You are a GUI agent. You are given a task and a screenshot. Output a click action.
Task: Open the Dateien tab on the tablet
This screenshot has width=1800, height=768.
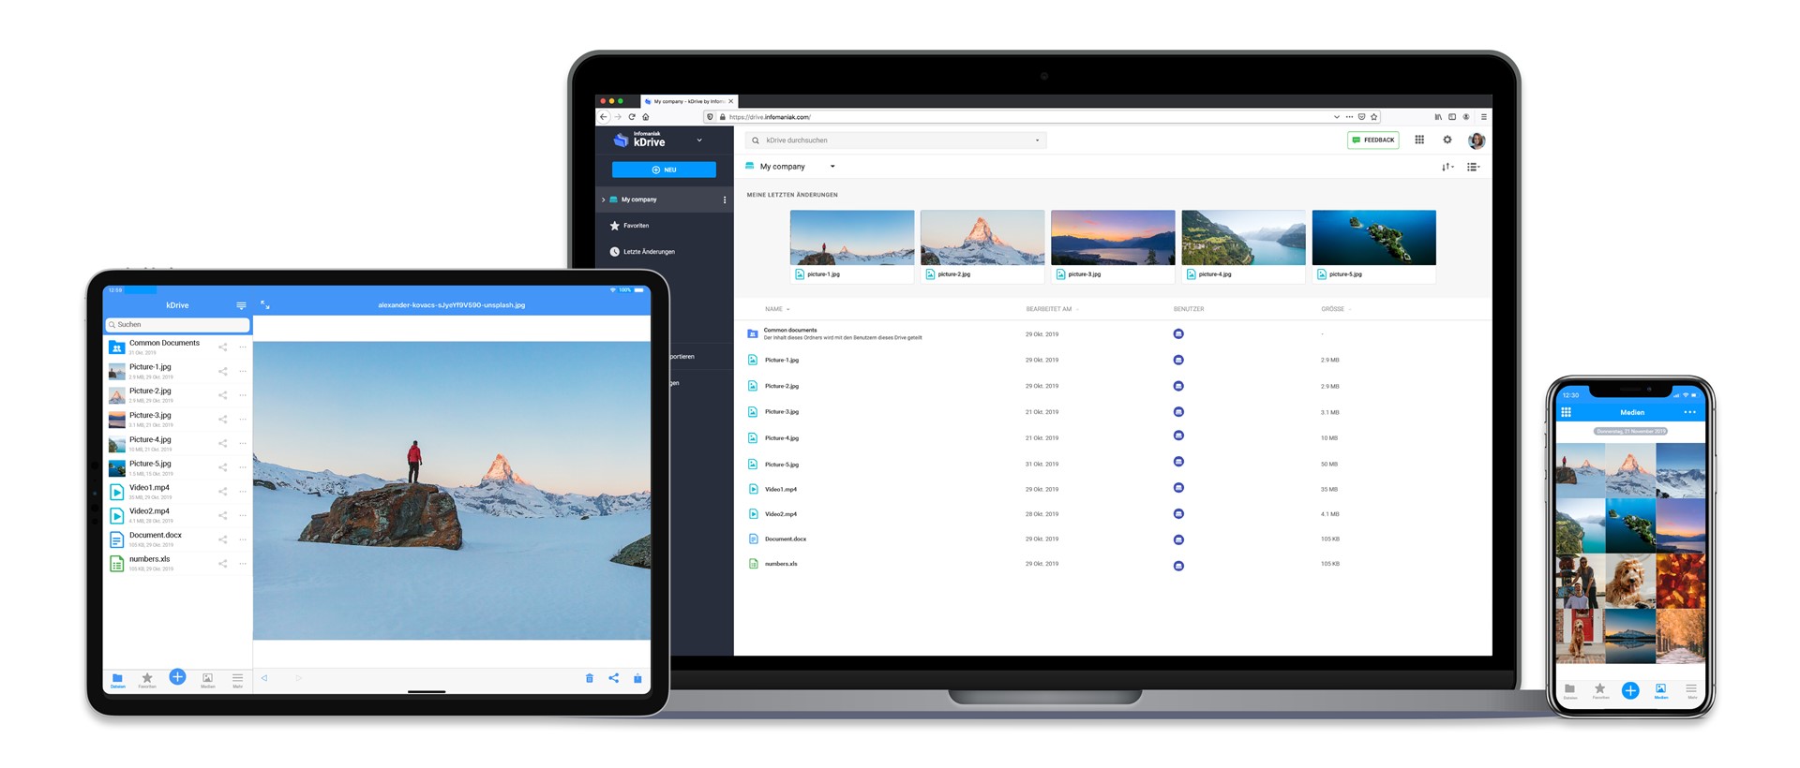pyautogui.click(x=118, y=680)
